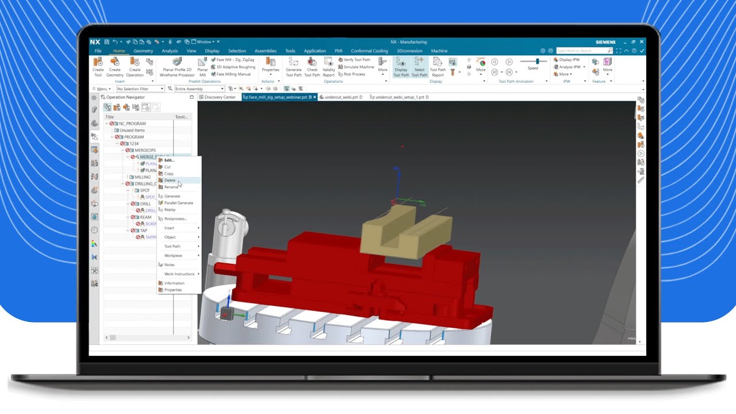This screenshot has height=414, width=736.
Task: Switch to the Machine ribbon tab
Action: point(439,51)
